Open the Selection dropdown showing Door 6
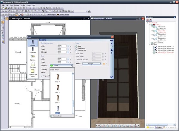The height and width of the screenshot is (131, 179). tap(61, 65)
